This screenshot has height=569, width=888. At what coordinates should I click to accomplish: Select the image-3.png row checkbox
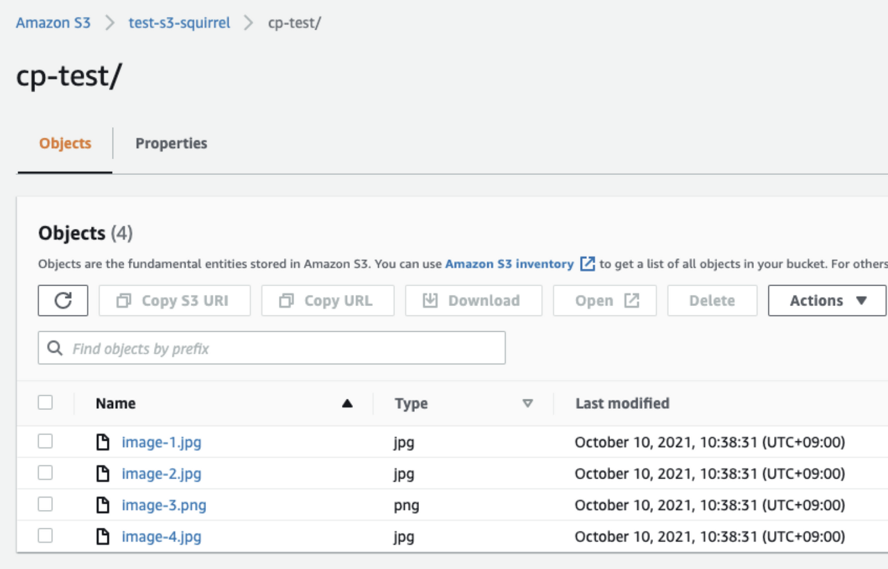[x=46, y=504]
